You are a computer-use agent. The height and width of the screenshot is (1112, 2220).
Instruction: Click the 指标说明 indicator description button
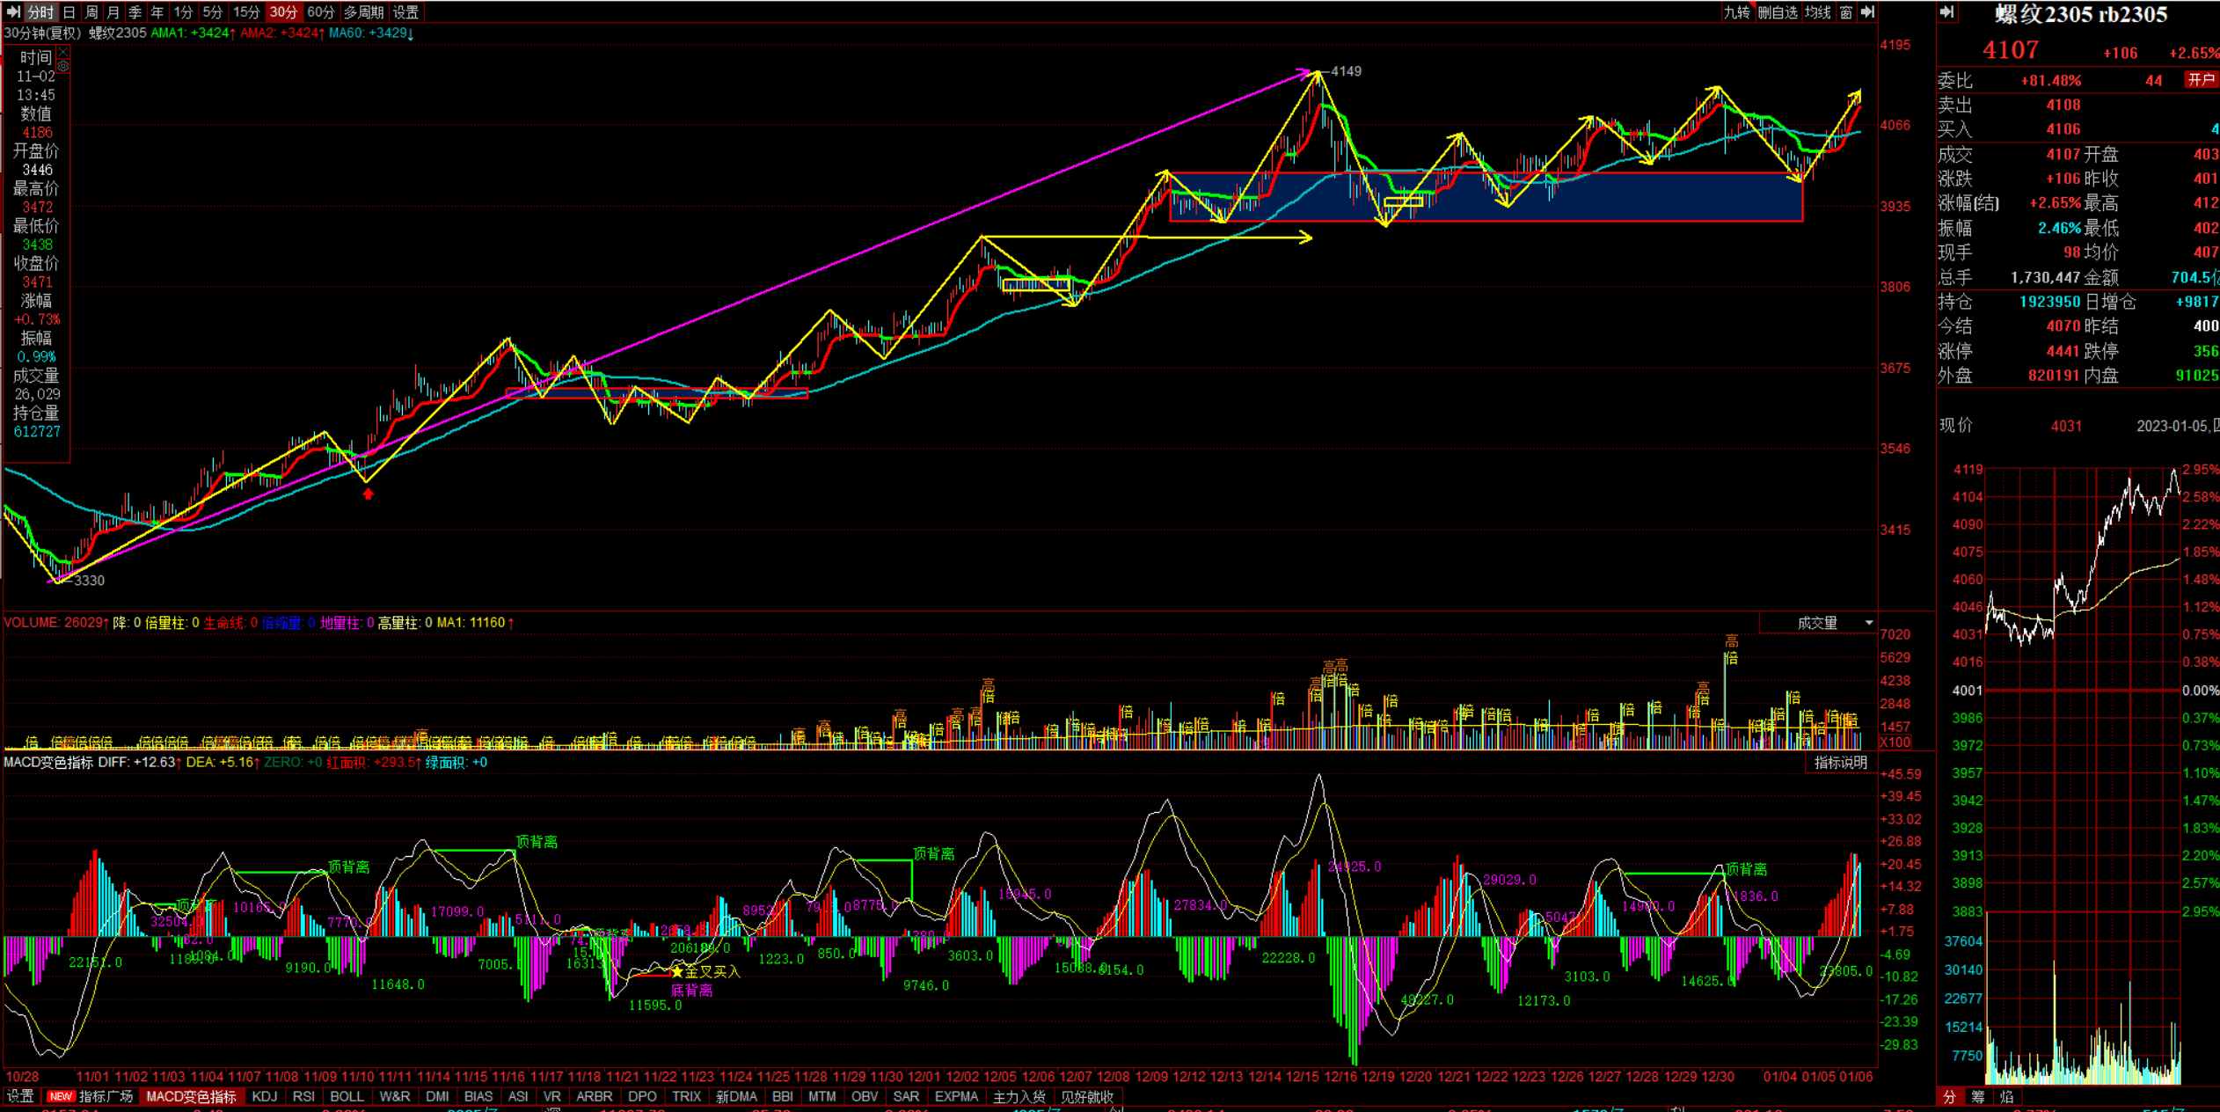tap(1840, 763)
